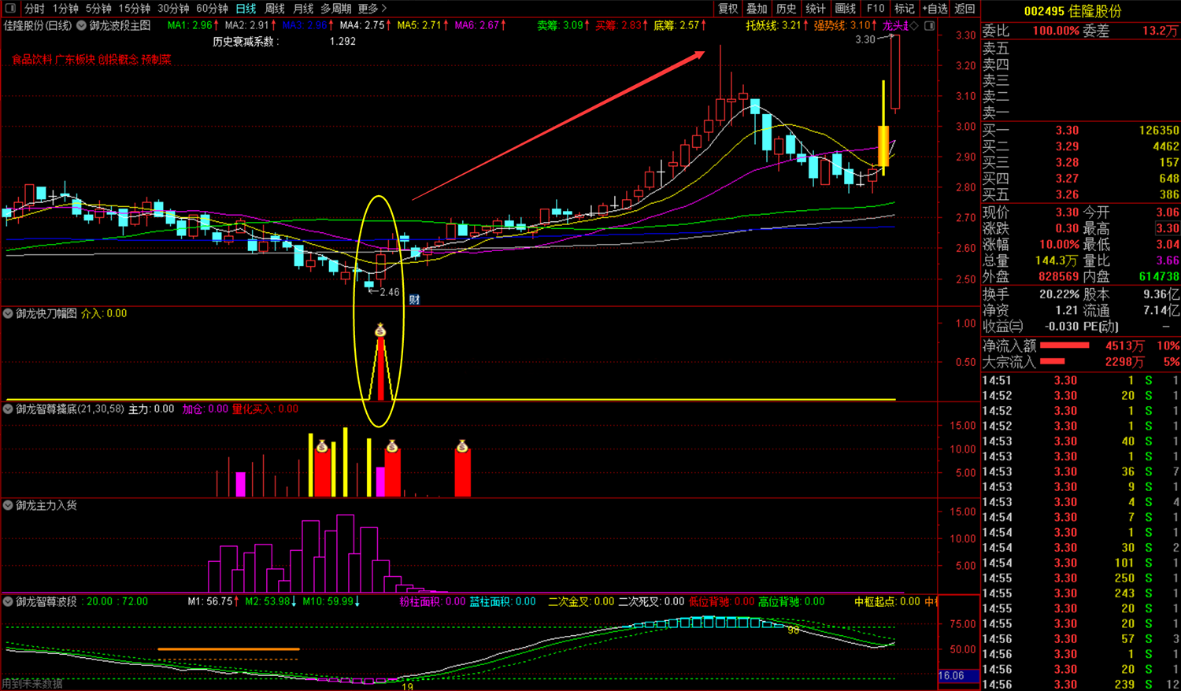The image size is (1181, 691).
Task: Select the 周线 weekly chart tab
Action: coord(275,9)
